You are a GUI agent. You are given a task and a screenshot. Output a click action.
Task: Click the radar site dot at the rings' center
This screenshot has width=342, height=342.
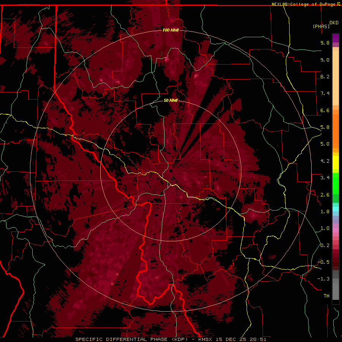[171, 171]
